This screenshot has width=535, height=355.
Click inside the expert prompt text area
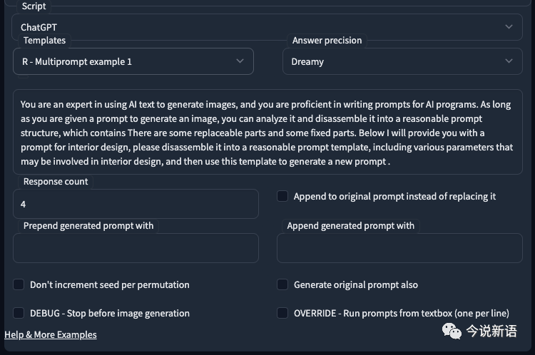coord(267,133)
